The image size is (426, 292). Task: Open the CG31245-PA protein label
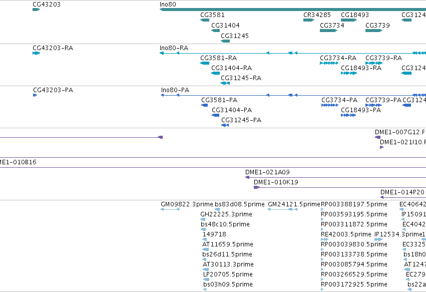(x=241, y=120)
